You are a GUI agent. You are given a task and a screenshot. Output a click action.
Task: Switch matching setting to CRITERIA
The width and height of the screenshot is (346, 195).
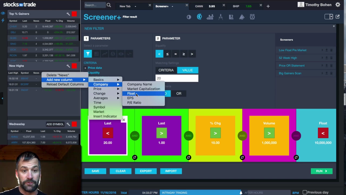tap(166, 70)
